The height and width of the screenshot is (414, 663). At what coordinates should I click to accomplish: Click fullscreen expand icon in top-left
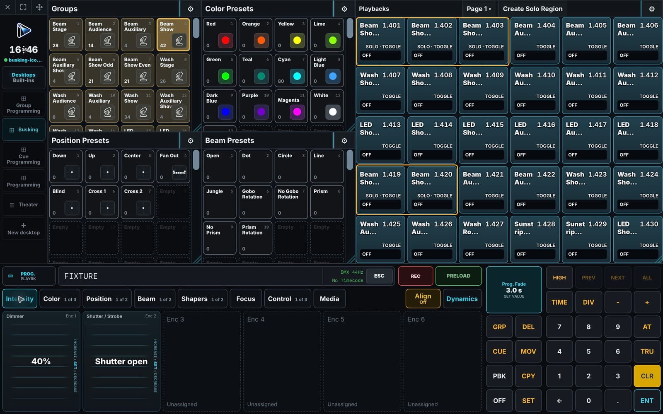click(x=23, y=7)
